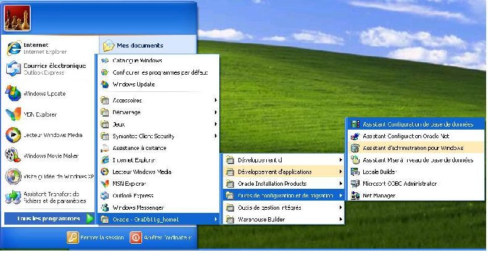Open Assistant d'administration pour Windows
Screen dimensions: 488x253
click(x=416, y=148)
